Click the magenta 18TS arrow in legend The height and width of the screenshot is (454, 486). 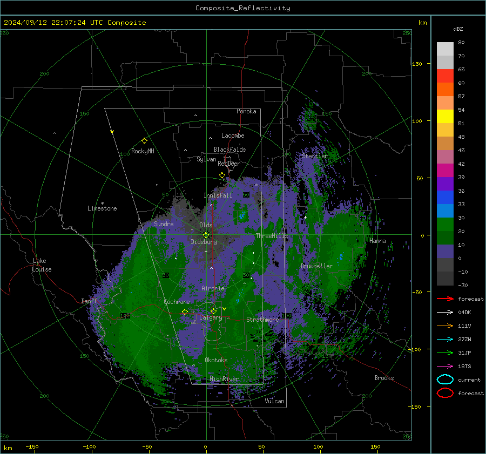pyautogui.click(x=445, y=367)
